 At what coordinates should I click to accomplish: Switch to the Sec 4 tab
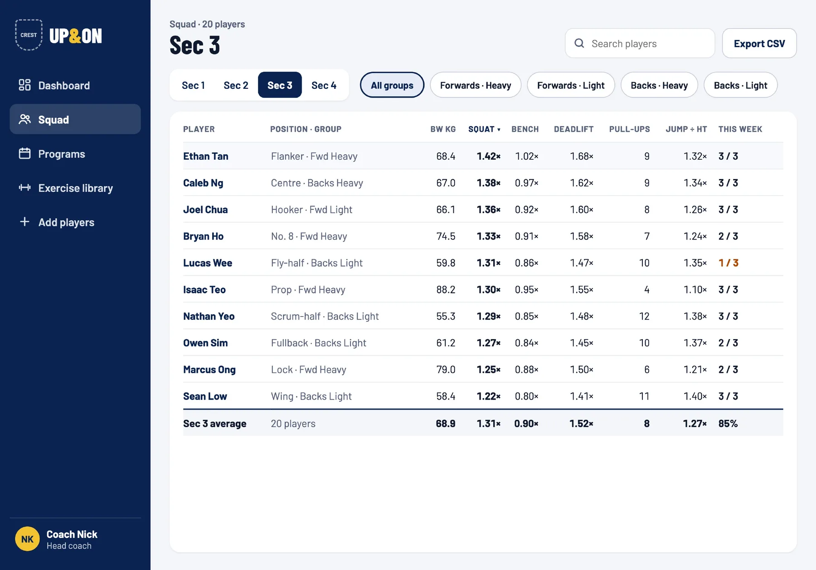324,85
